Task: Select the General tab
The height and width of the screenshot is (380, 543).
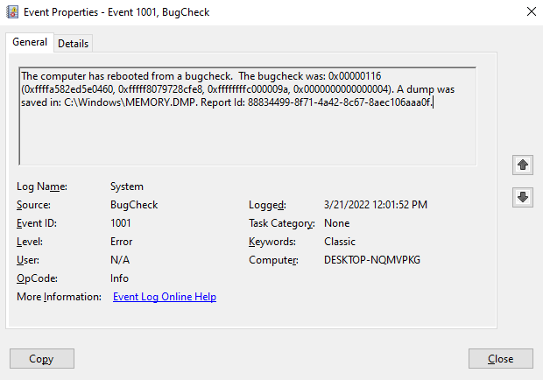Action: pyautogui.click(x=30, y=42)
